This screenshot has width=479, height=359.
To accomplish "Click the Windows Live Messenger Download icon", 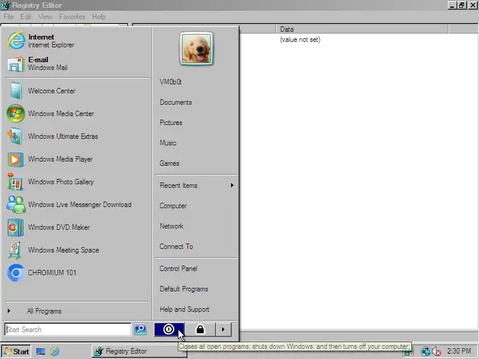I will click(x=16, y=205).
